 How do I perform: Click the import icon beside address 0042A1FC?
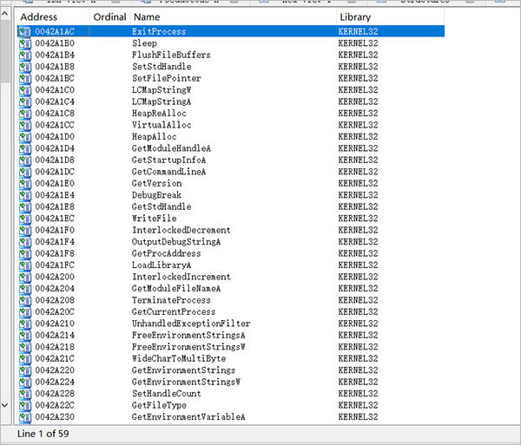[x=25, y=265]
